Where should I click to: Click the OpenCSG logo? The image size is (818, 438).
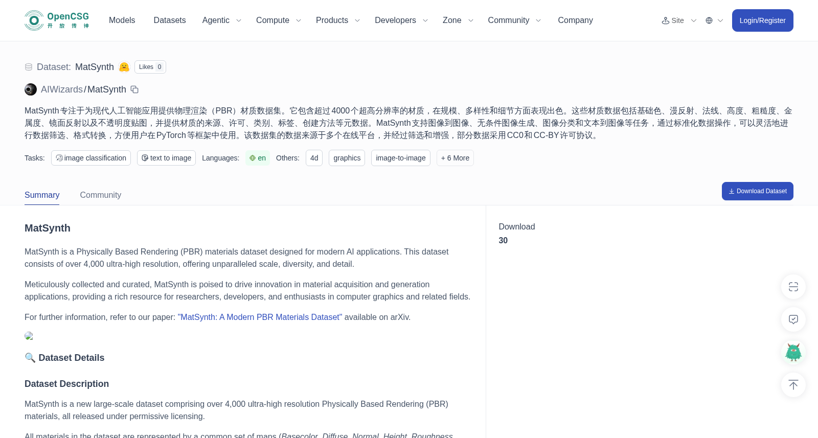pyautogui.click(x=57, y=20)
